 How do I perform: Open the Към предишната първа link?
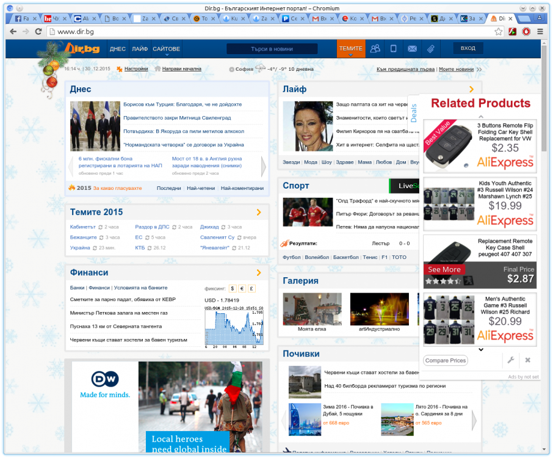tap(405, 69)
